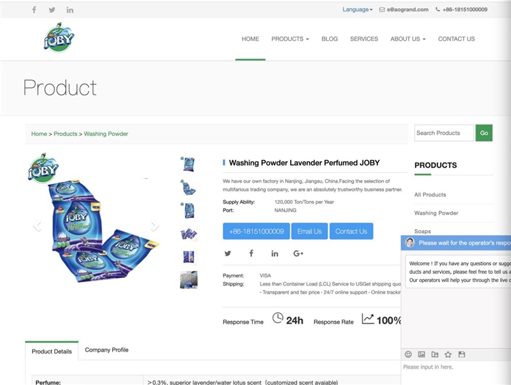Open the BLOG menu item
The width and height of the screenshot is (511, 385).
click(329, 39)
